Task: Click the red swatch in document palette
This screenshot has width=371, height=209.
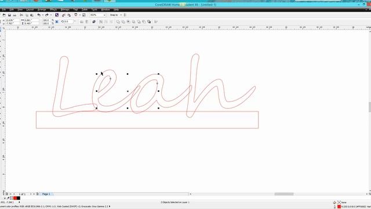Action: click(x=15, y=198)
